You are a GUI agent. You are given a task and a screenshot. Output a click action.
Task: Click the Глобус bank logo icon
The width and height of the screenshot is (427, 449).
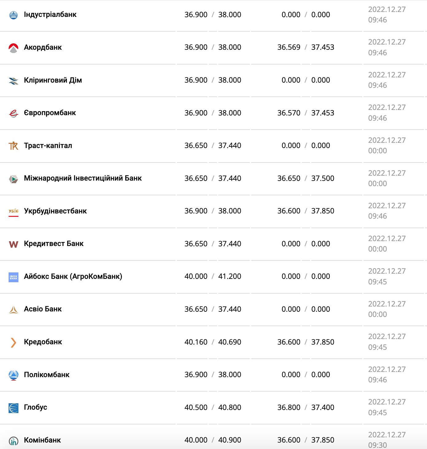pos(14,408)
